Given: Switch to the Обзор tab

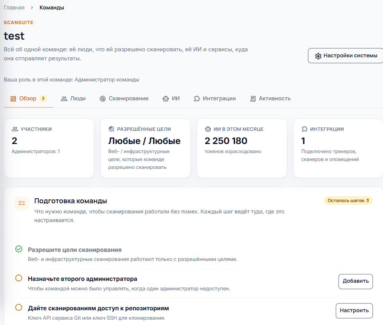Looking at the screenshot, I should coord(28,98).
